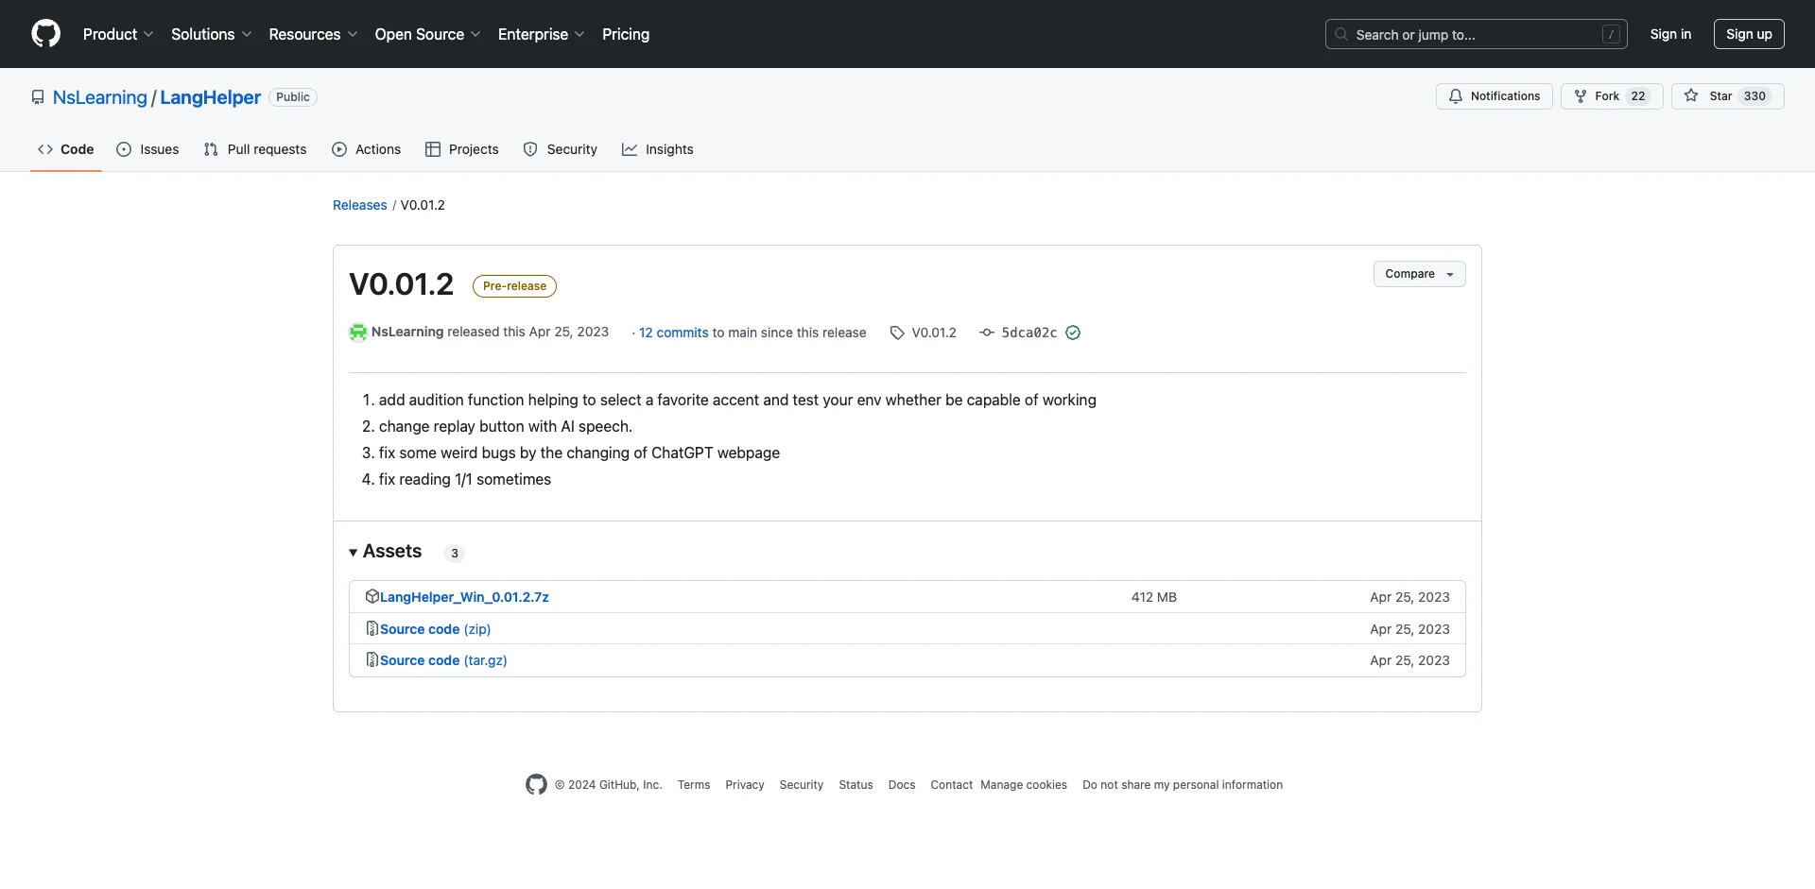The height and width of the screenshot is (889, 1815).
Task: Click the slash shortcut icon in search
Action: tap(1612, 34)
